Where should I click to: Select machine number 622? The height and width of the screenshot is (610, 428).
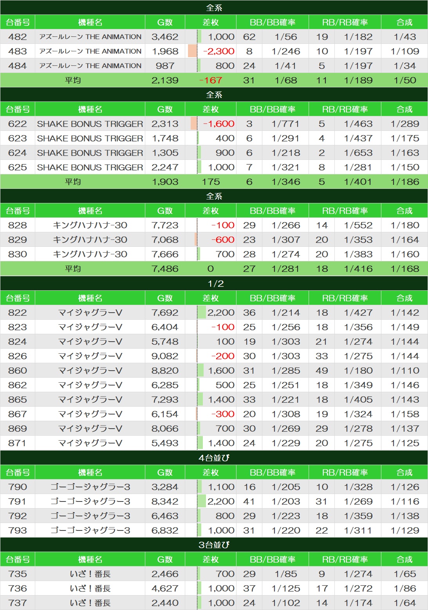pos(18,124)
